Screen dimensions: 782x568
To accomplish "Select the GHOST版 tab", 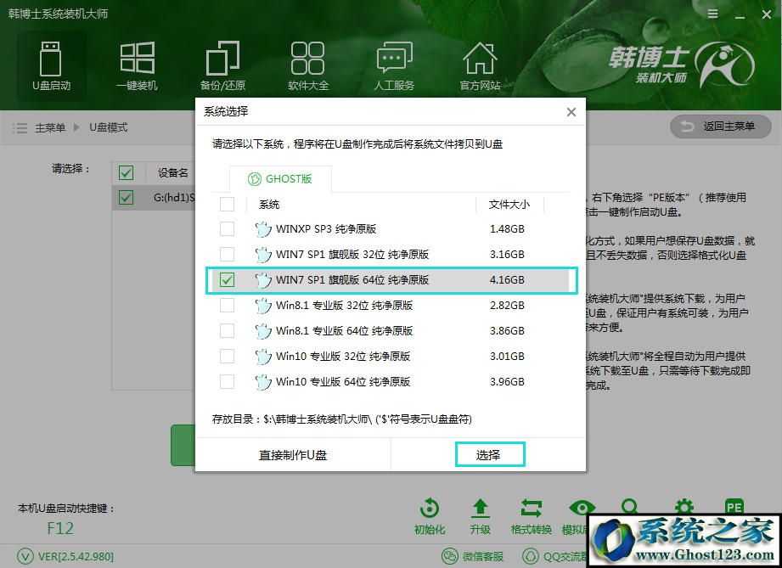I will (280, 179).
